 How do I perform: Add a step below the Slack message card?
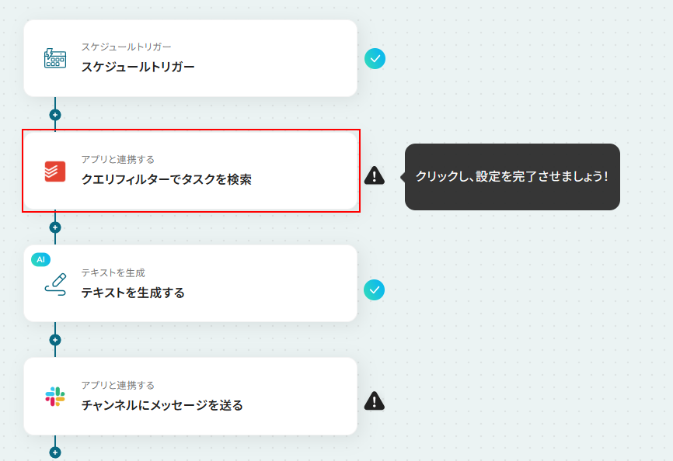(55, 452)
